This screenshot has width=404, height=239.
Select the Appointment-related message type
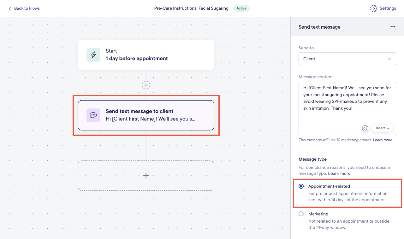301,186
